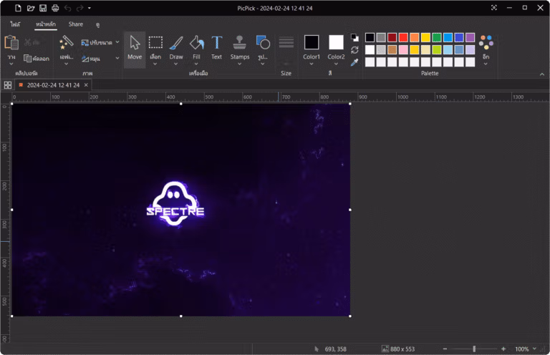Open more colors with the อีก palette icon

(486, 43)
